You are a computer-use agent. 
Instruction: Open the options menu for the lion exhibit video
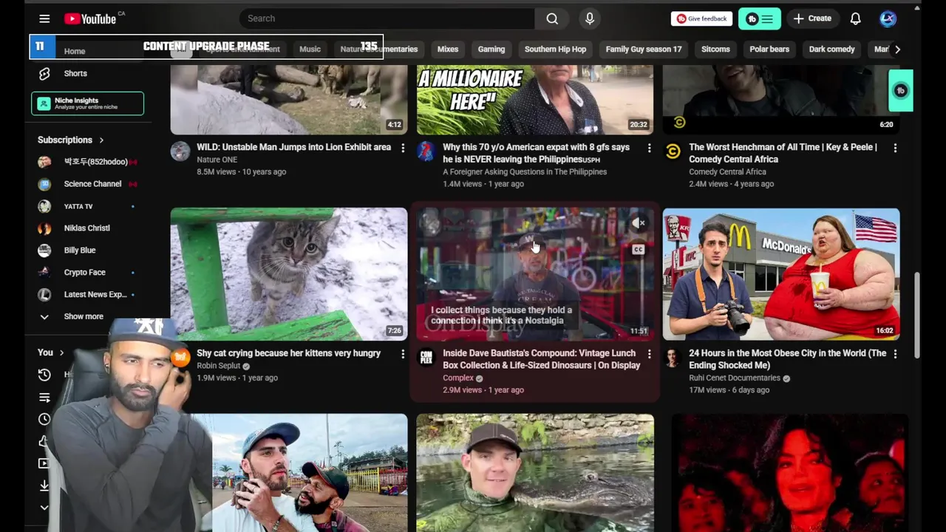(x=403, y=148)
